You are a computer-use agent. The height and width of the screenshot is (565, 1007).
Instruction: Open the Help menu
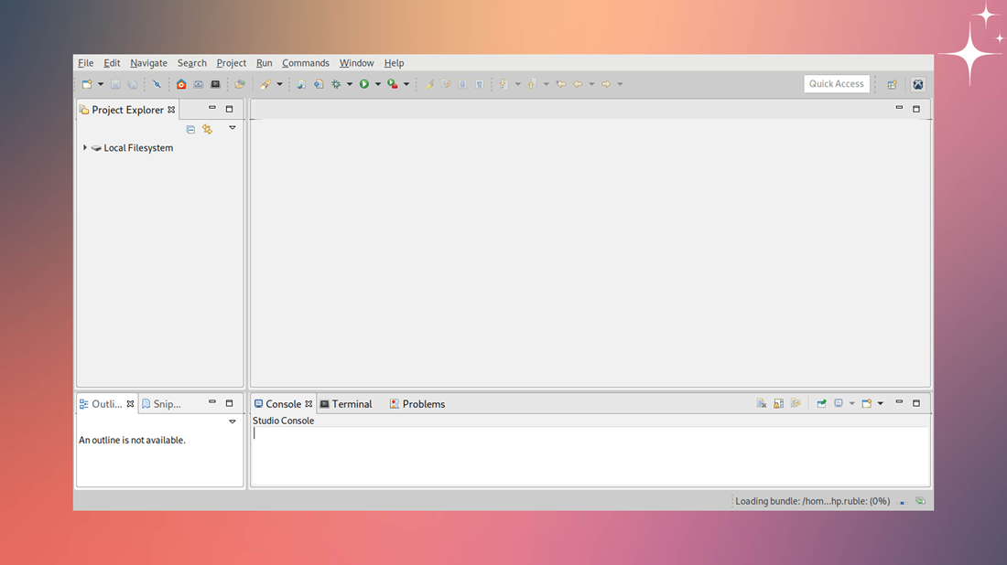point(394,63)
